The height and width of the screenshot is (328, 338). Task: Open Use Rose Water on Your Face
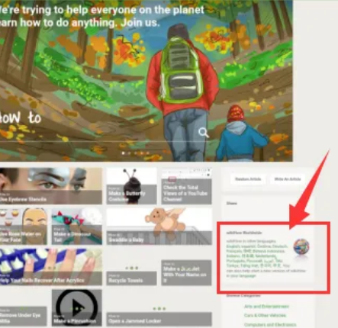[24, 227]
